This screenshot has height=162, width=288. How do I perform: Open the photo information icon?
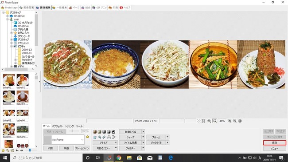pyautogui.click(x=240, y=121)
